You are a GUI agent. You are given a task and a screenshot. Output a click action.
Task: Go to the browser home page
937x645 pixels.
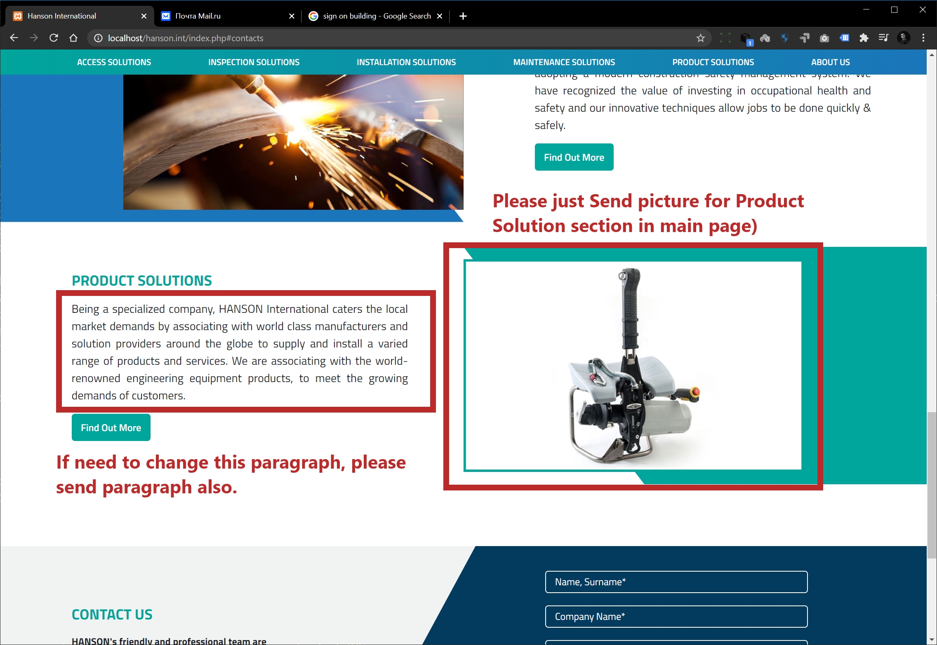(73, 38)
